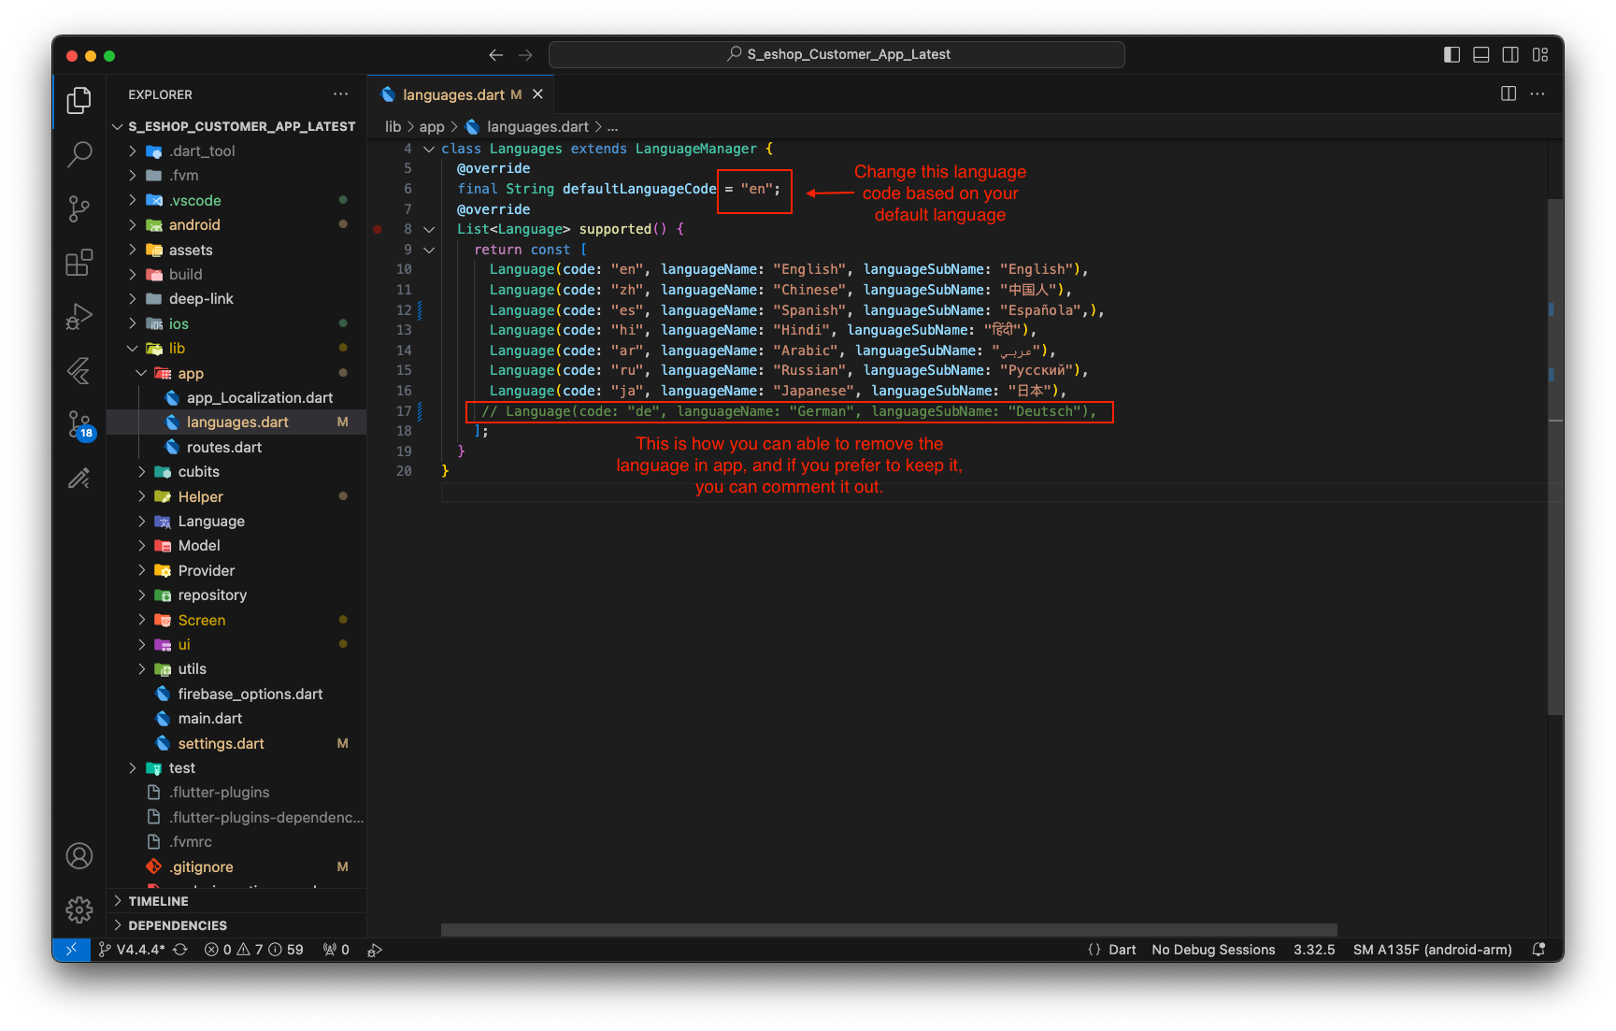Toggle the bottom panel visibility
This screenshot has width=1616, height=1031.
1480,55
